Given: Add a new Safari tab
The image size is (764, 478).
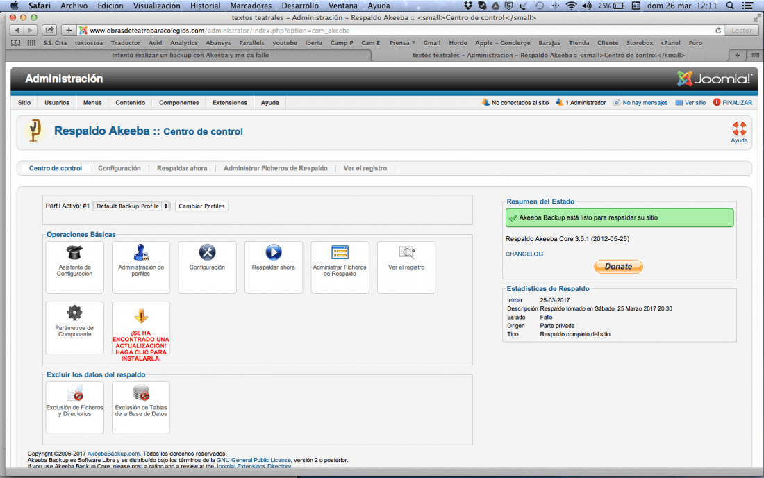Looking at the screenshot, I should tap(737, 55).
